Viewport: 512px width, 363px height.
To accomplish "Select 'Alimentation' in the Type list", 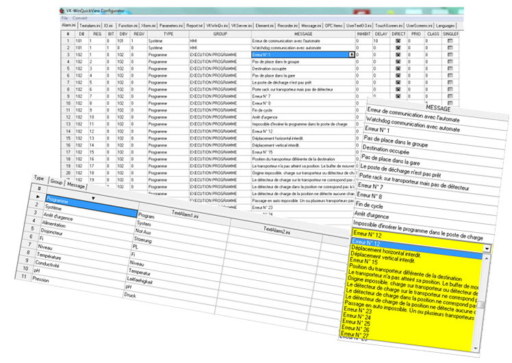I will click(x=53, y=224).
